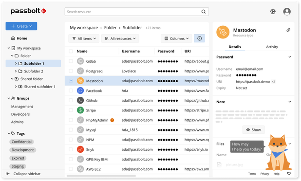
Task: Open the Columns dropdown
Action: 177,38
